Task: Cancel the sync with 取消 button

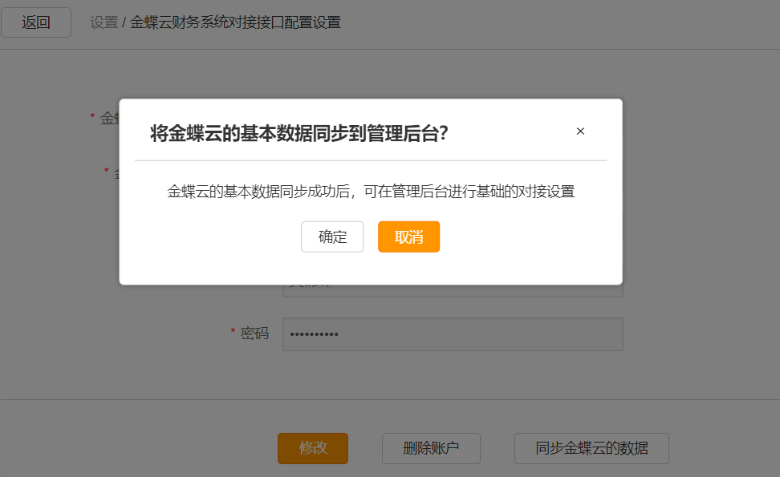Action: coord(409,236)
